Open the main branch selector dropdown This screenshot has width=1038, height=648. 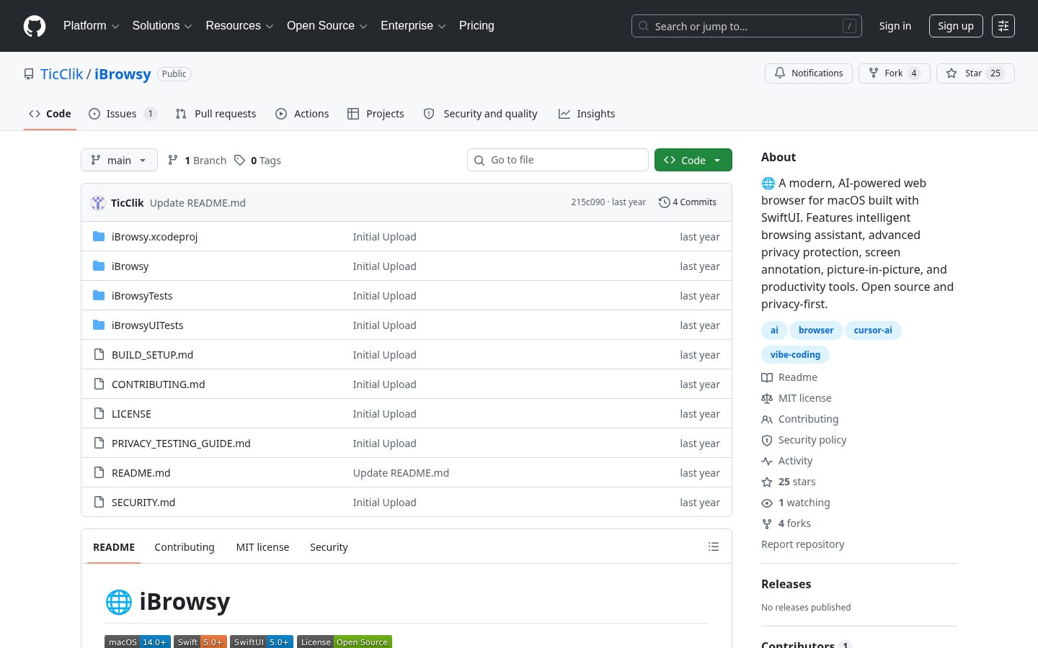(x=119, y=160)
